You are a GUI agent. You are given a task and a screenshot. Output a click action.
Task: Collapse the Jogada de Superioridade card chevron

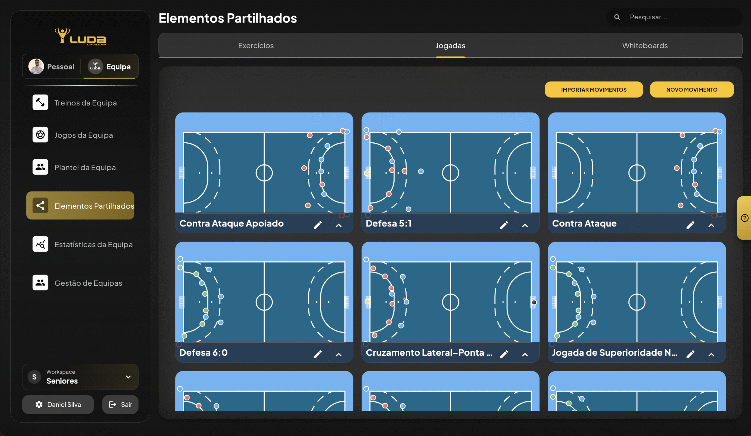pyautogui.click(x=711, y=355)
